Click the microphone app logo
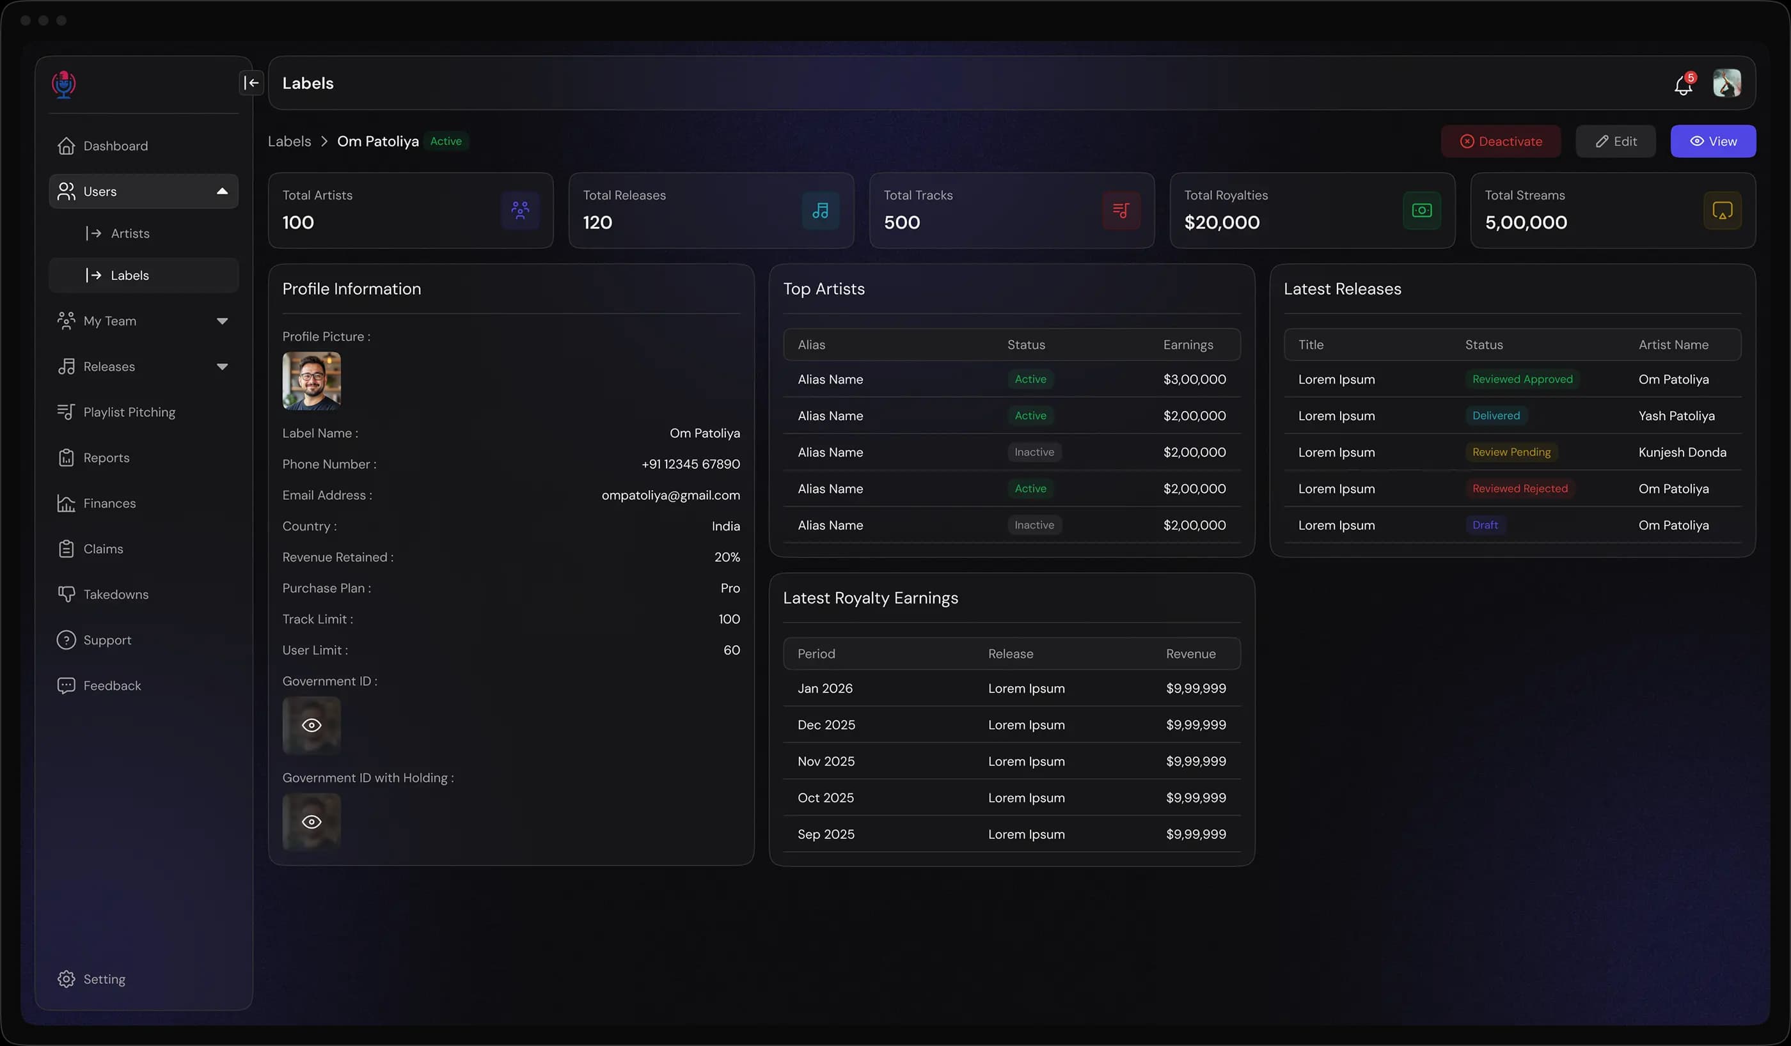Image resolution: width=1791 pixels, height=1046 pixels. coord(64,84)
